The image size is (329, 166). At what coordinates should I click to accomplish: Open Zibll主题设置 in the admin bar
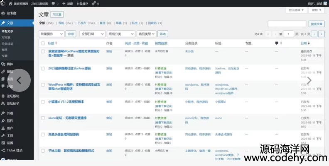coord(39,4)
